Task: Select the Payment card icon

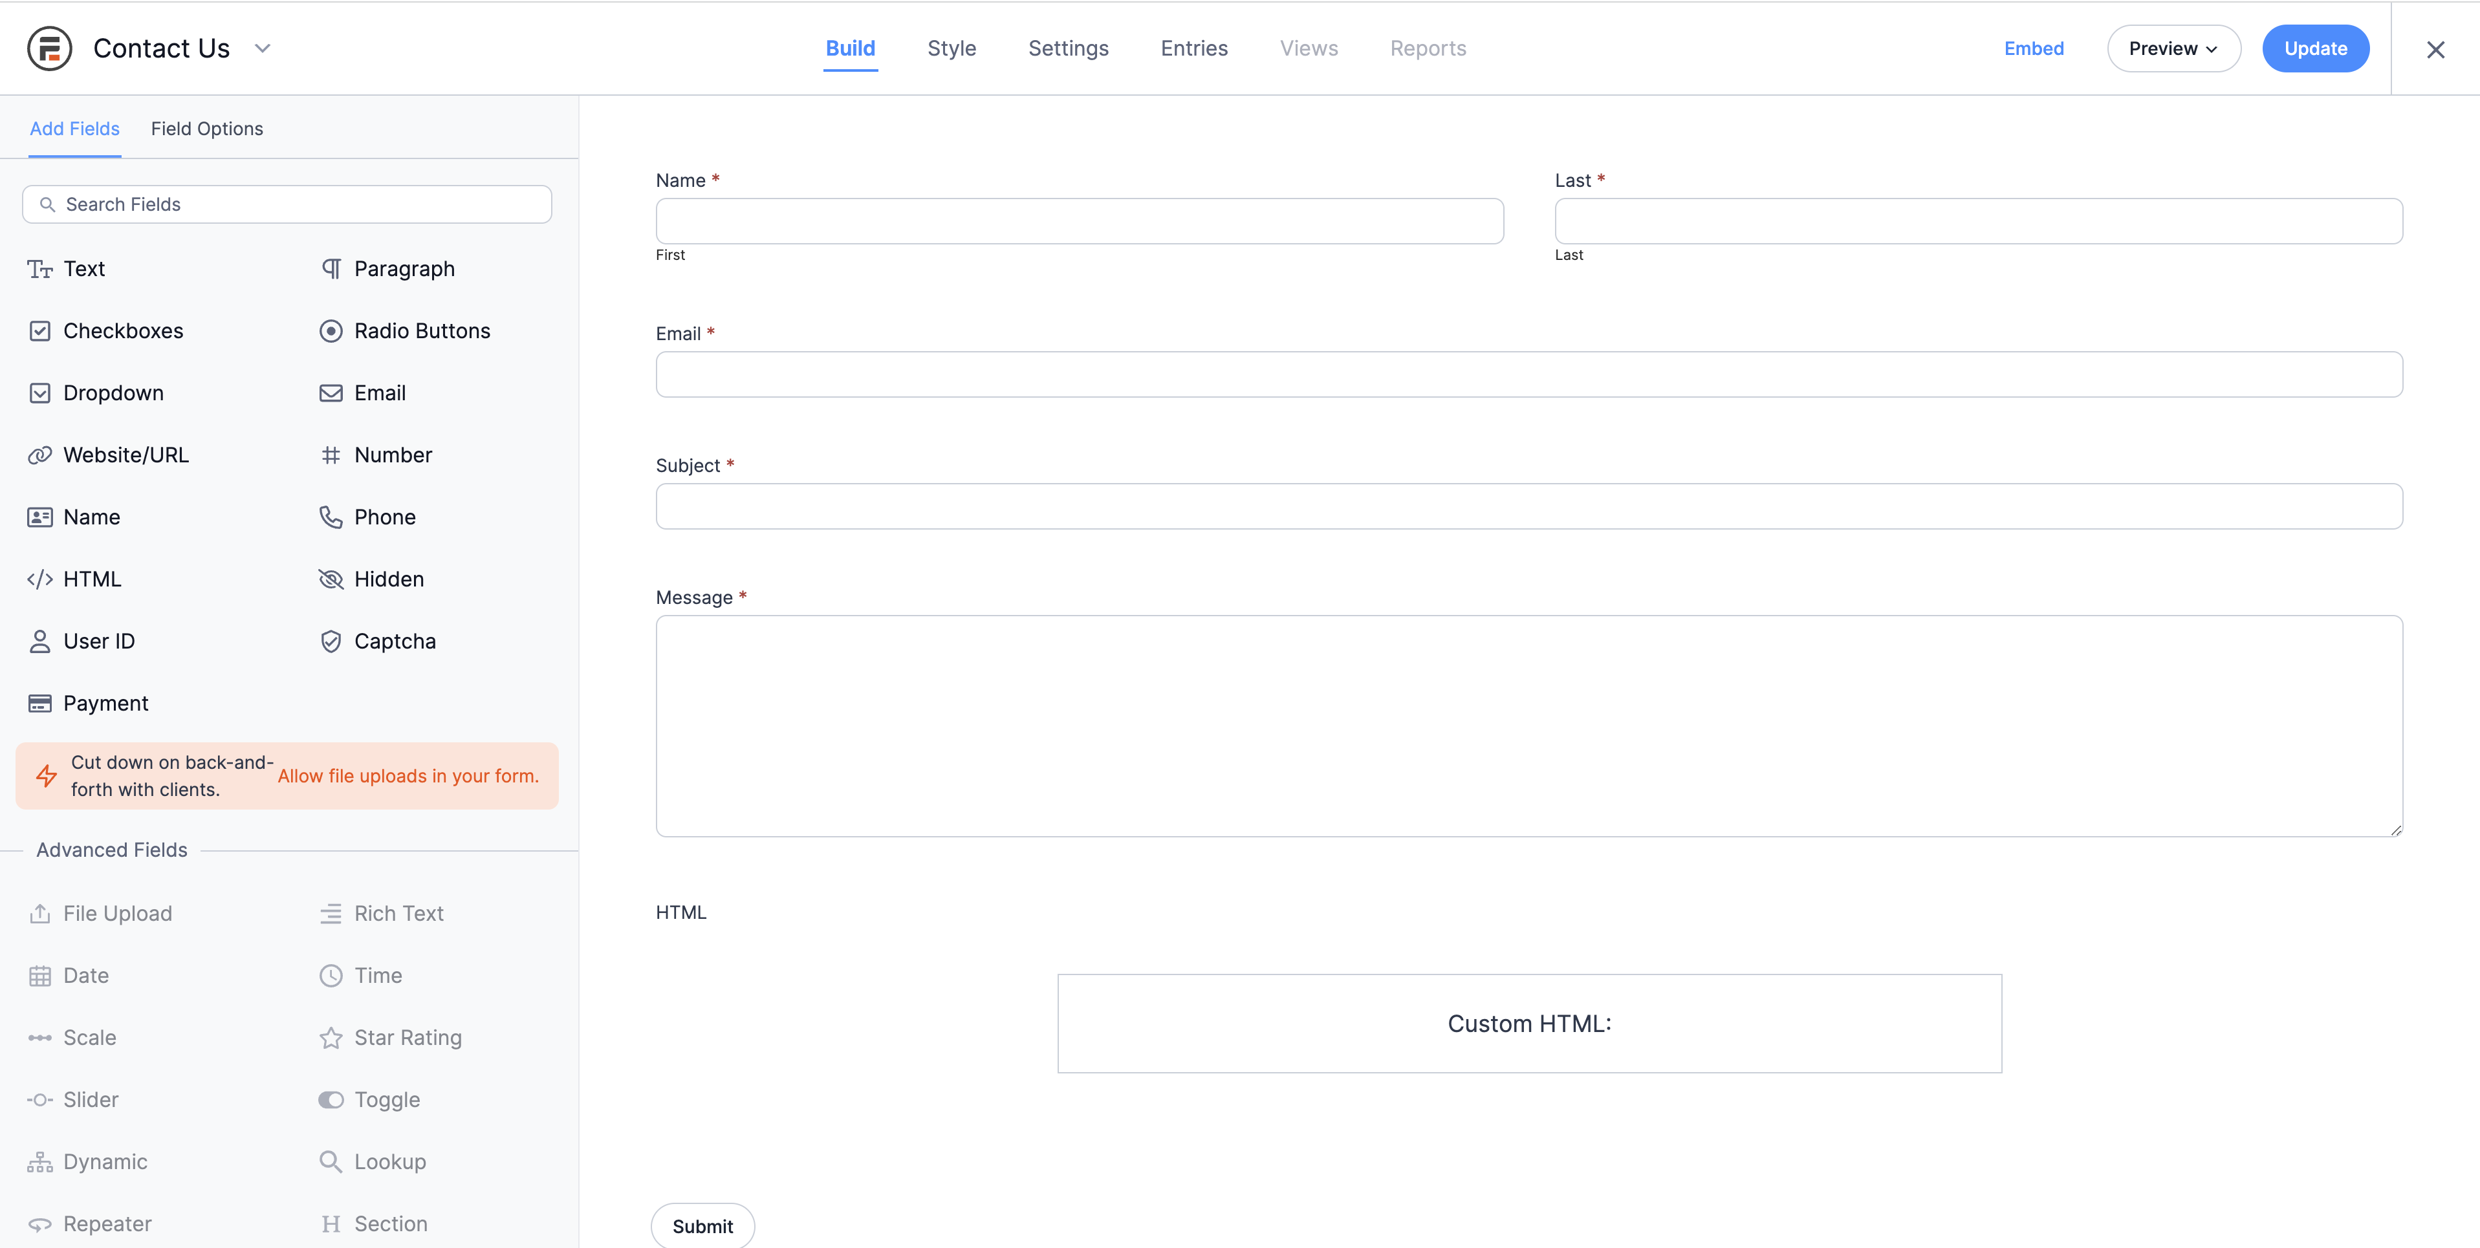Action: [x=39, y=704]
